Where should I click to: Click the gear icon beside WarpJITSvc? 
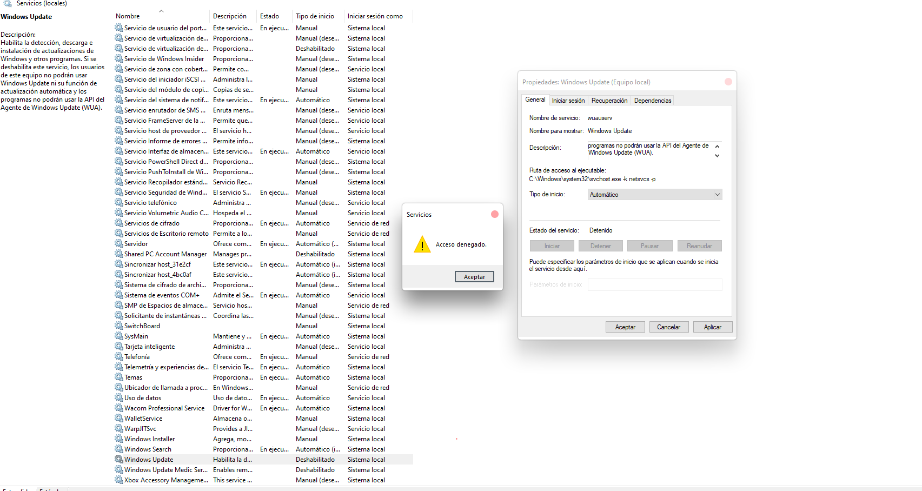[119, 428]
